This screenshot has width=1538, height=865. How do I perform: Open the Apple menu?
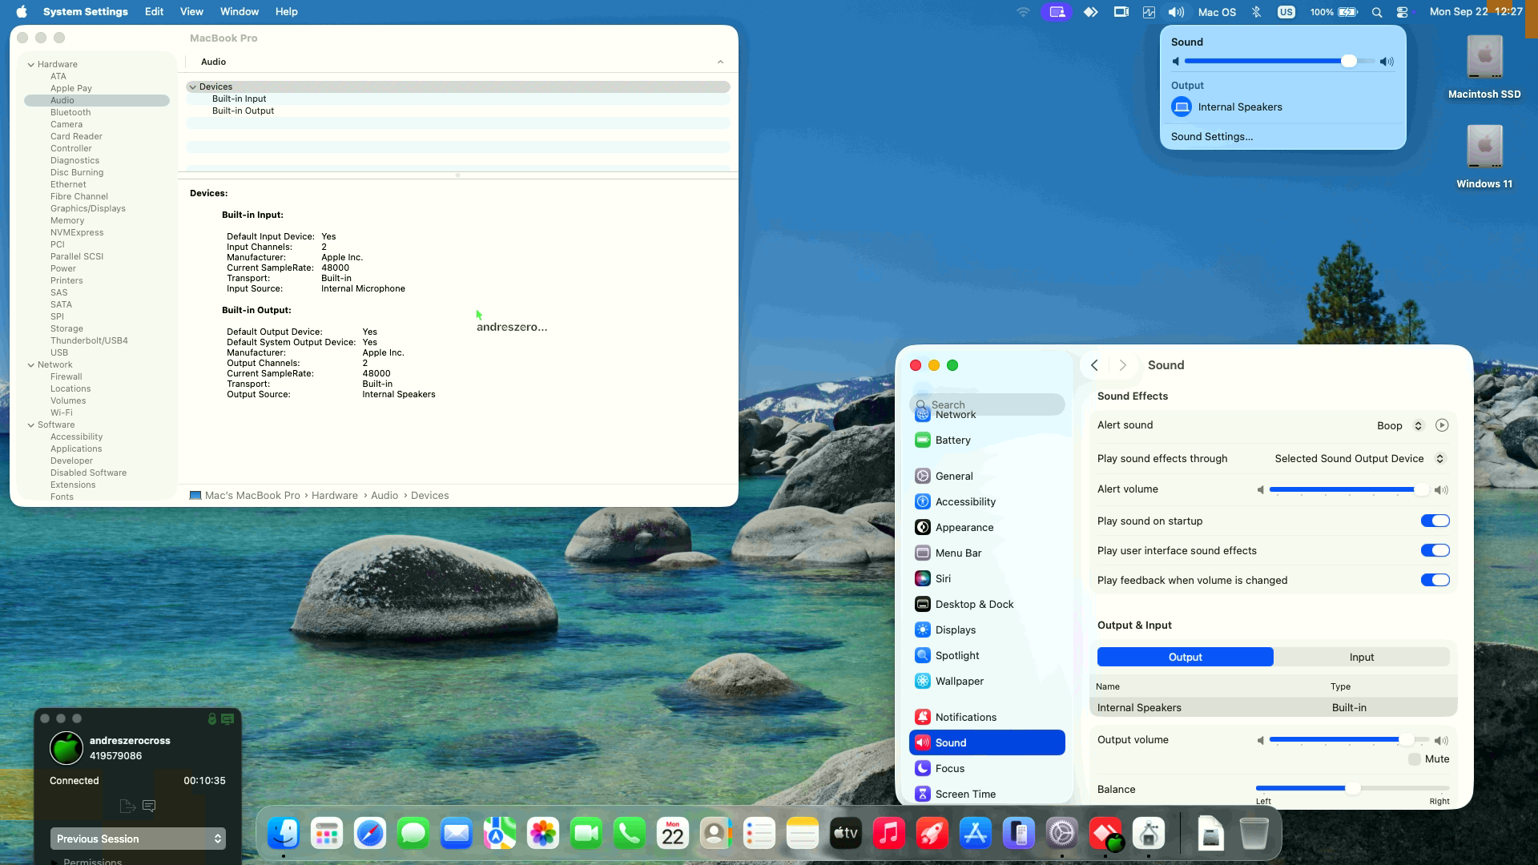(22, 12)
